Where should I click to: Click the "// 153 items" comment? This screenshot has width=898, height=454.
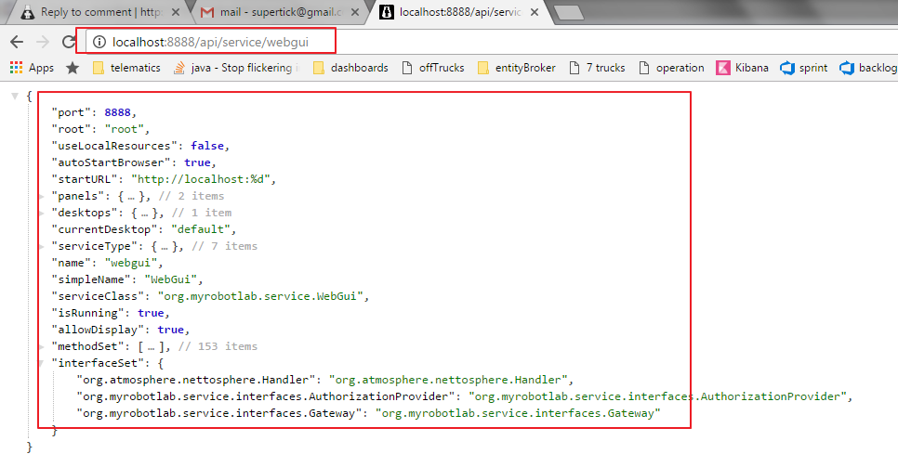tap(218, 346)
